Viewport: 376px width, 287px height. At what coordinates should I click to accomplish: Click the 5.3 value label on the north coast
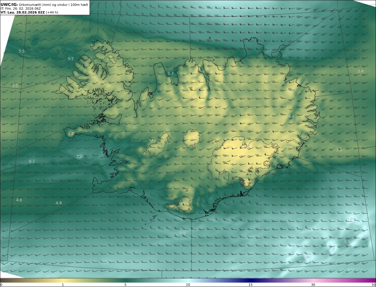click(171, 74)
